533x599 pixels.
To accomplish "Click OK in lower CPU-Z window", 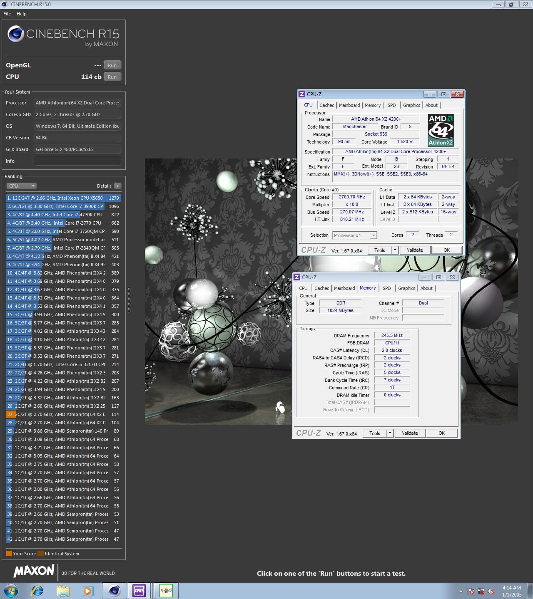I will (441, 433).
